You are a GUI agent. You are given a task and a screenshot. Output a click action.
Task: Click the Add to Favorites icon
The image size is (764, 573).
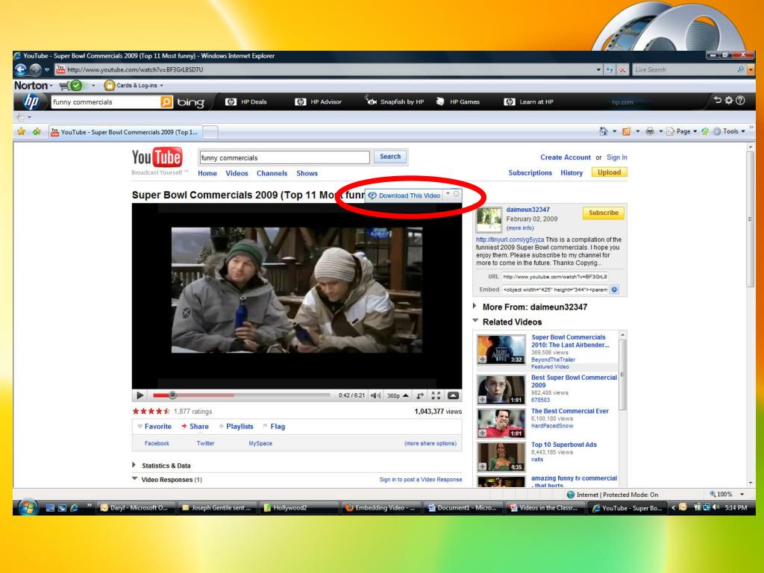click(x=37, y=131)
